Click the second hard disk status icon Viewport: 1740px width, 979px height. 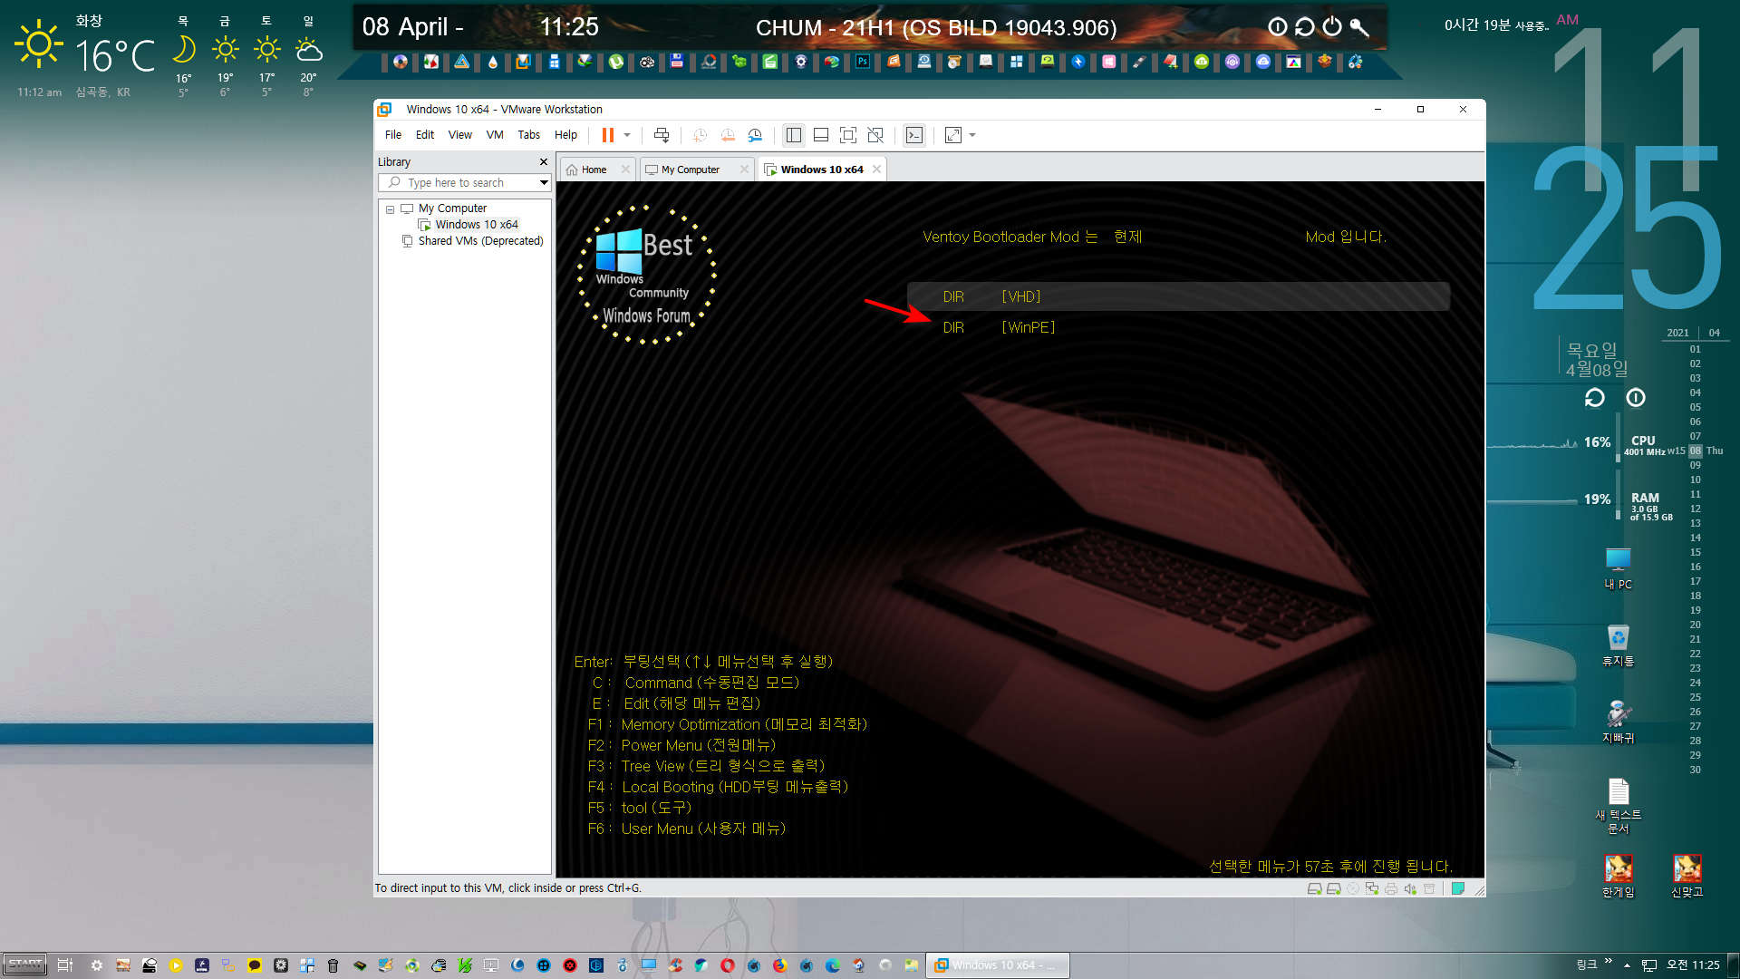(1333, 888)
